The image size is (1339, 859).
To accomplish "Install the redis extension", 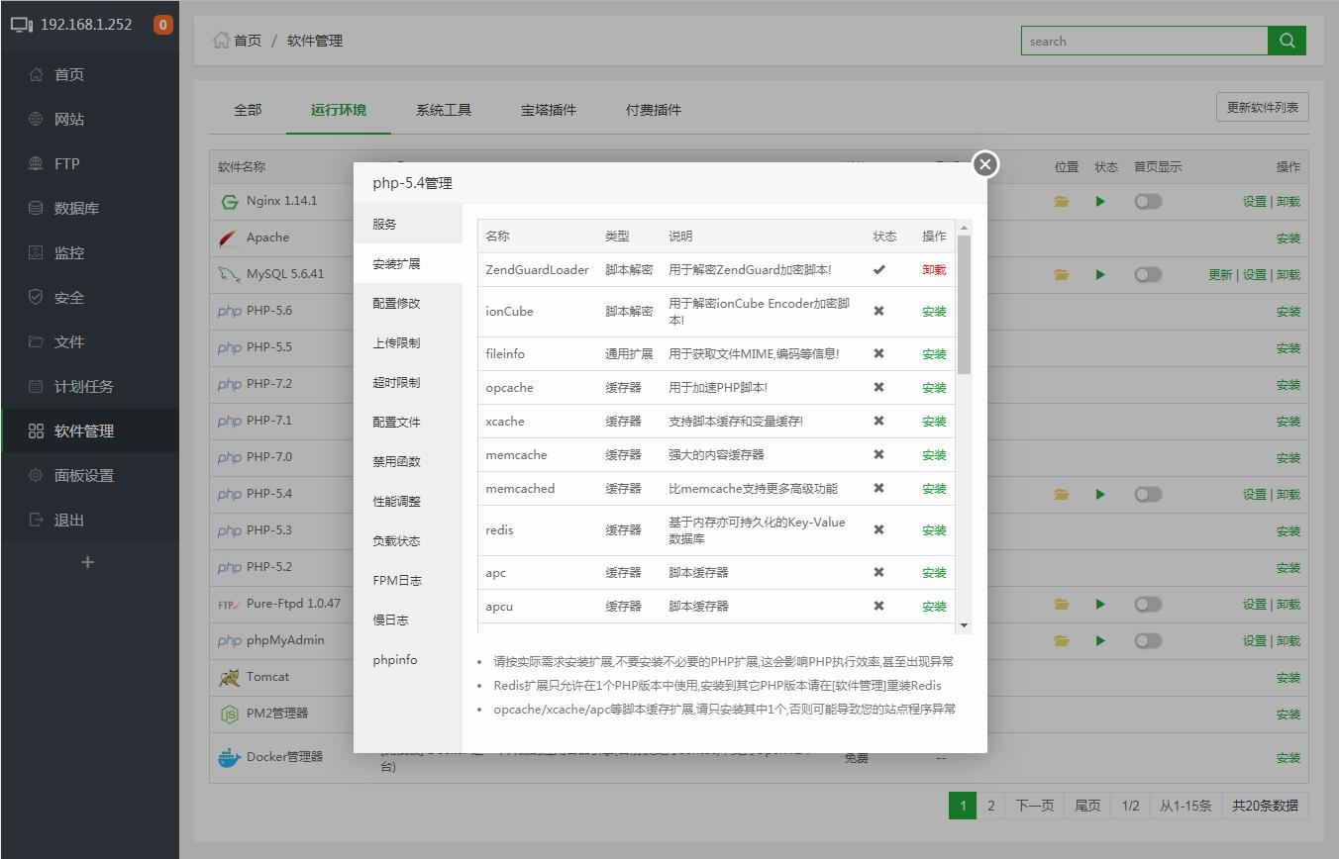I will point(932,529).
